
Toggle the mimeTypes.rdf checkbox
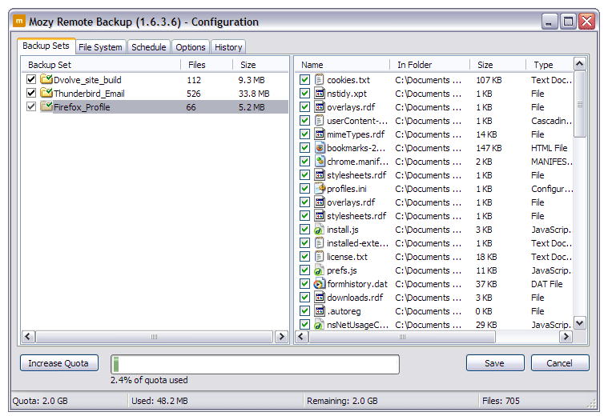[x=304, y=134]
